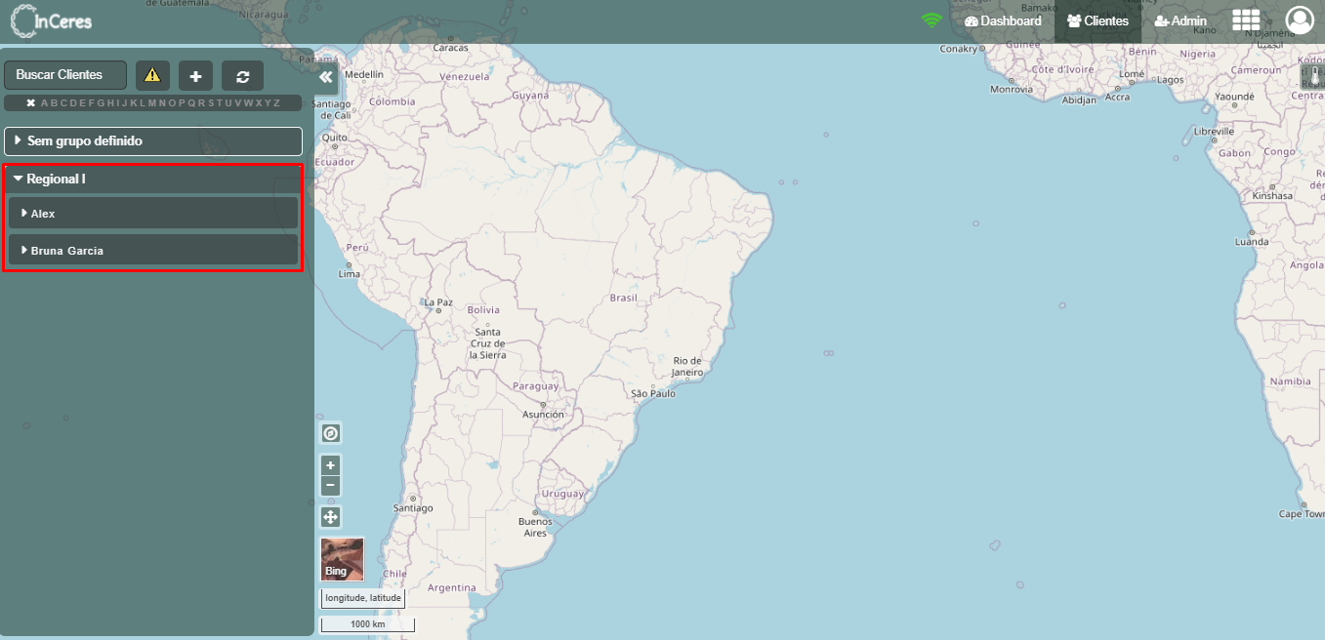Switch base layer via Bing thumbnail
Viewport: 1325px width, 640px height.
coord(342,559)
